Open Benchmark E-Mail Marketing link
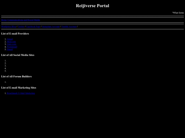 coord(21,93)
